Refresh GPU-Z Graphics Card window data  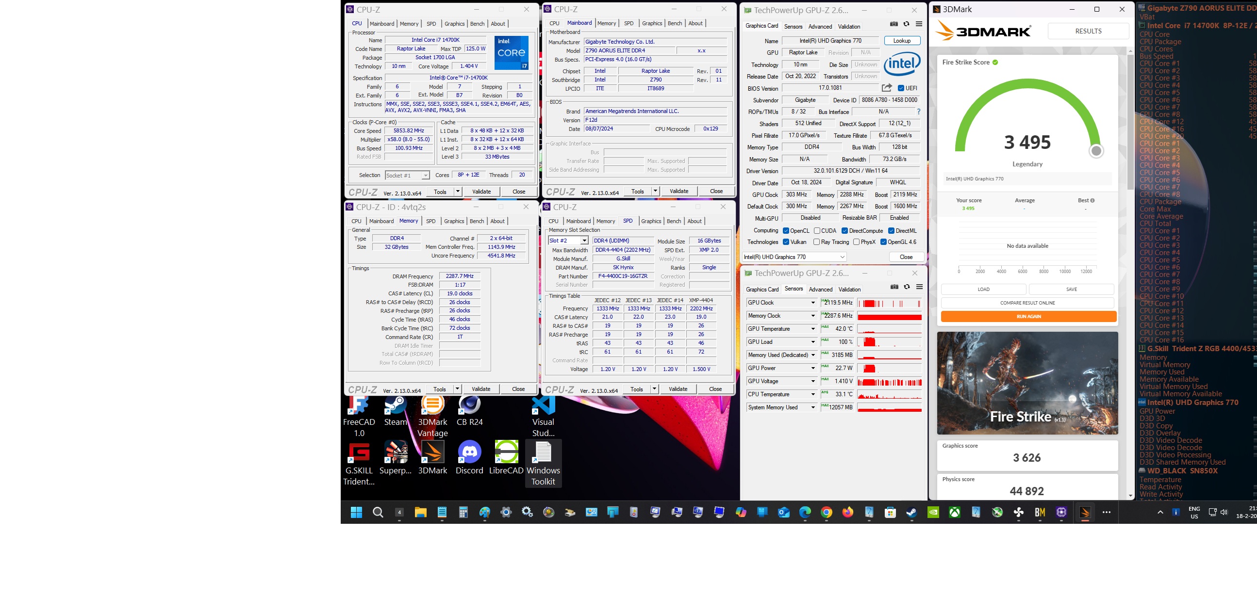point(906,24)
